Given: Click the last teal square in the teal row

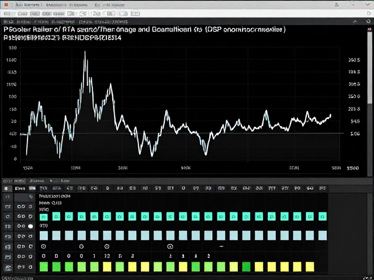Looking at the screenshot, I should click(x=323, y=216).
